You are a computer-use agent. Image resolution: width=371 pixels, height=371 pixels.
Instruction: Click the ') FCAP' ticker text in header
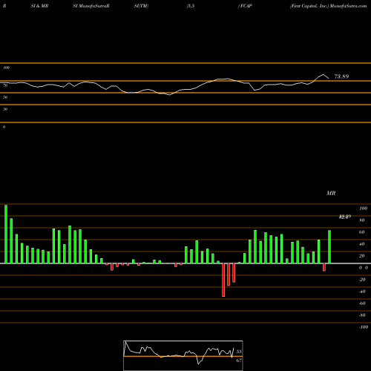pos(245,6)
